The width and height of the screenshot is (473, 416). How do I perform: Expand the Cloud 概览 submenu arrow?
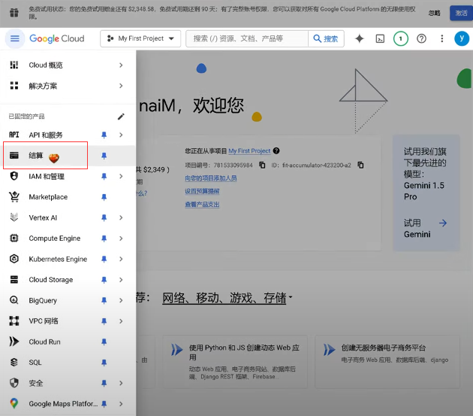click(x=121, y=65)
